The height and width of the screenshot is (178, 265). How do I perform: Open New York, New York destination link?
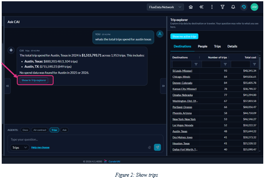(x=184, y=119)
